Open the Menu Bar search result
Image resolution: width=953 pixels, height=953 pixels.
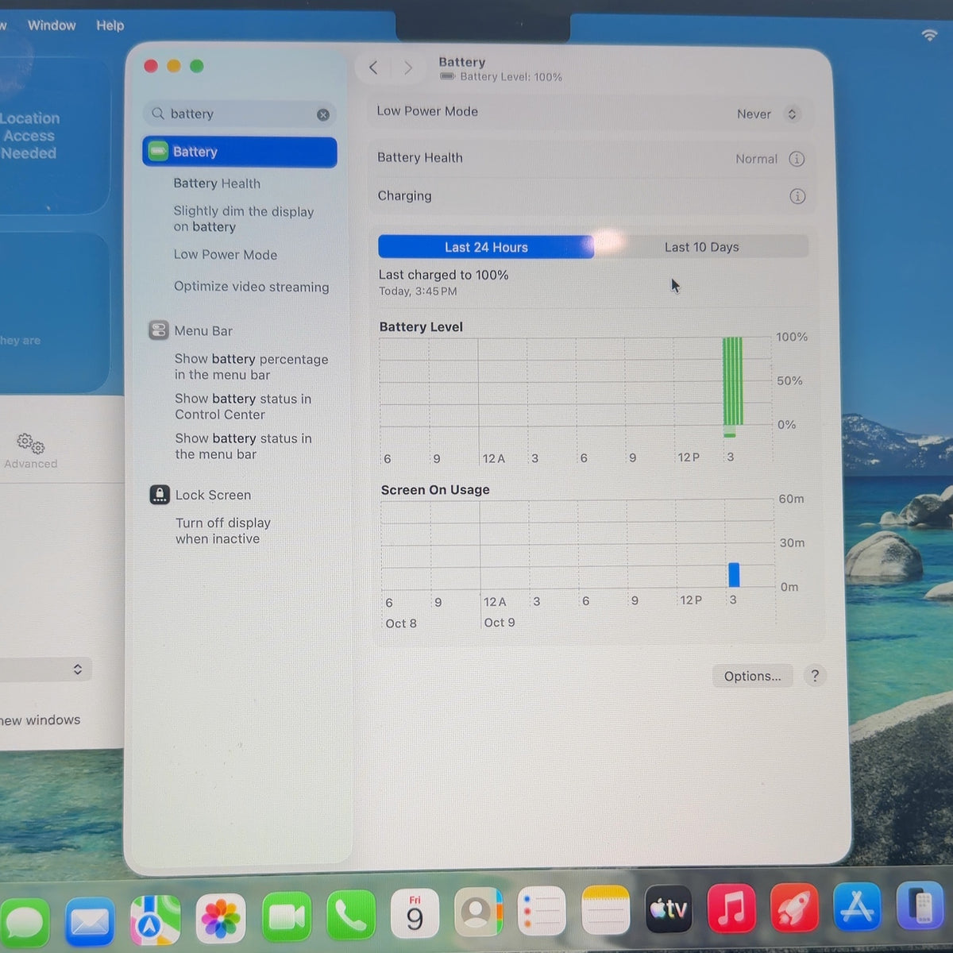point(203,331)
